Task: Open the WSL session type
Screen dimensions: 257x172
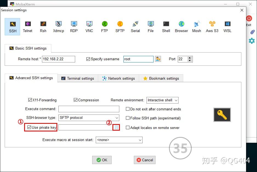Action: (x=227, y=26)
